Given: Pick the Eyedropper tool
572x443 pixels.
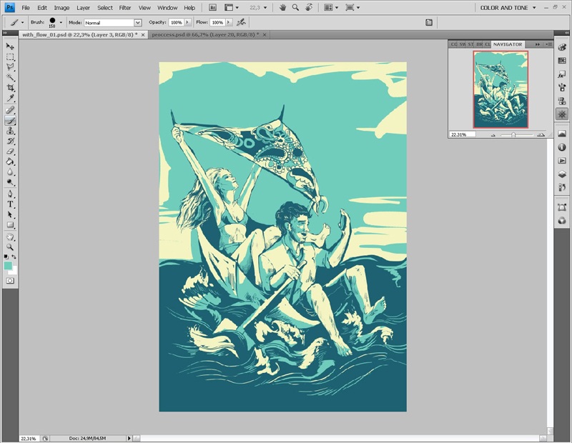Looking at the screenshot, I should pyautogui.click(x=11, y=98).
